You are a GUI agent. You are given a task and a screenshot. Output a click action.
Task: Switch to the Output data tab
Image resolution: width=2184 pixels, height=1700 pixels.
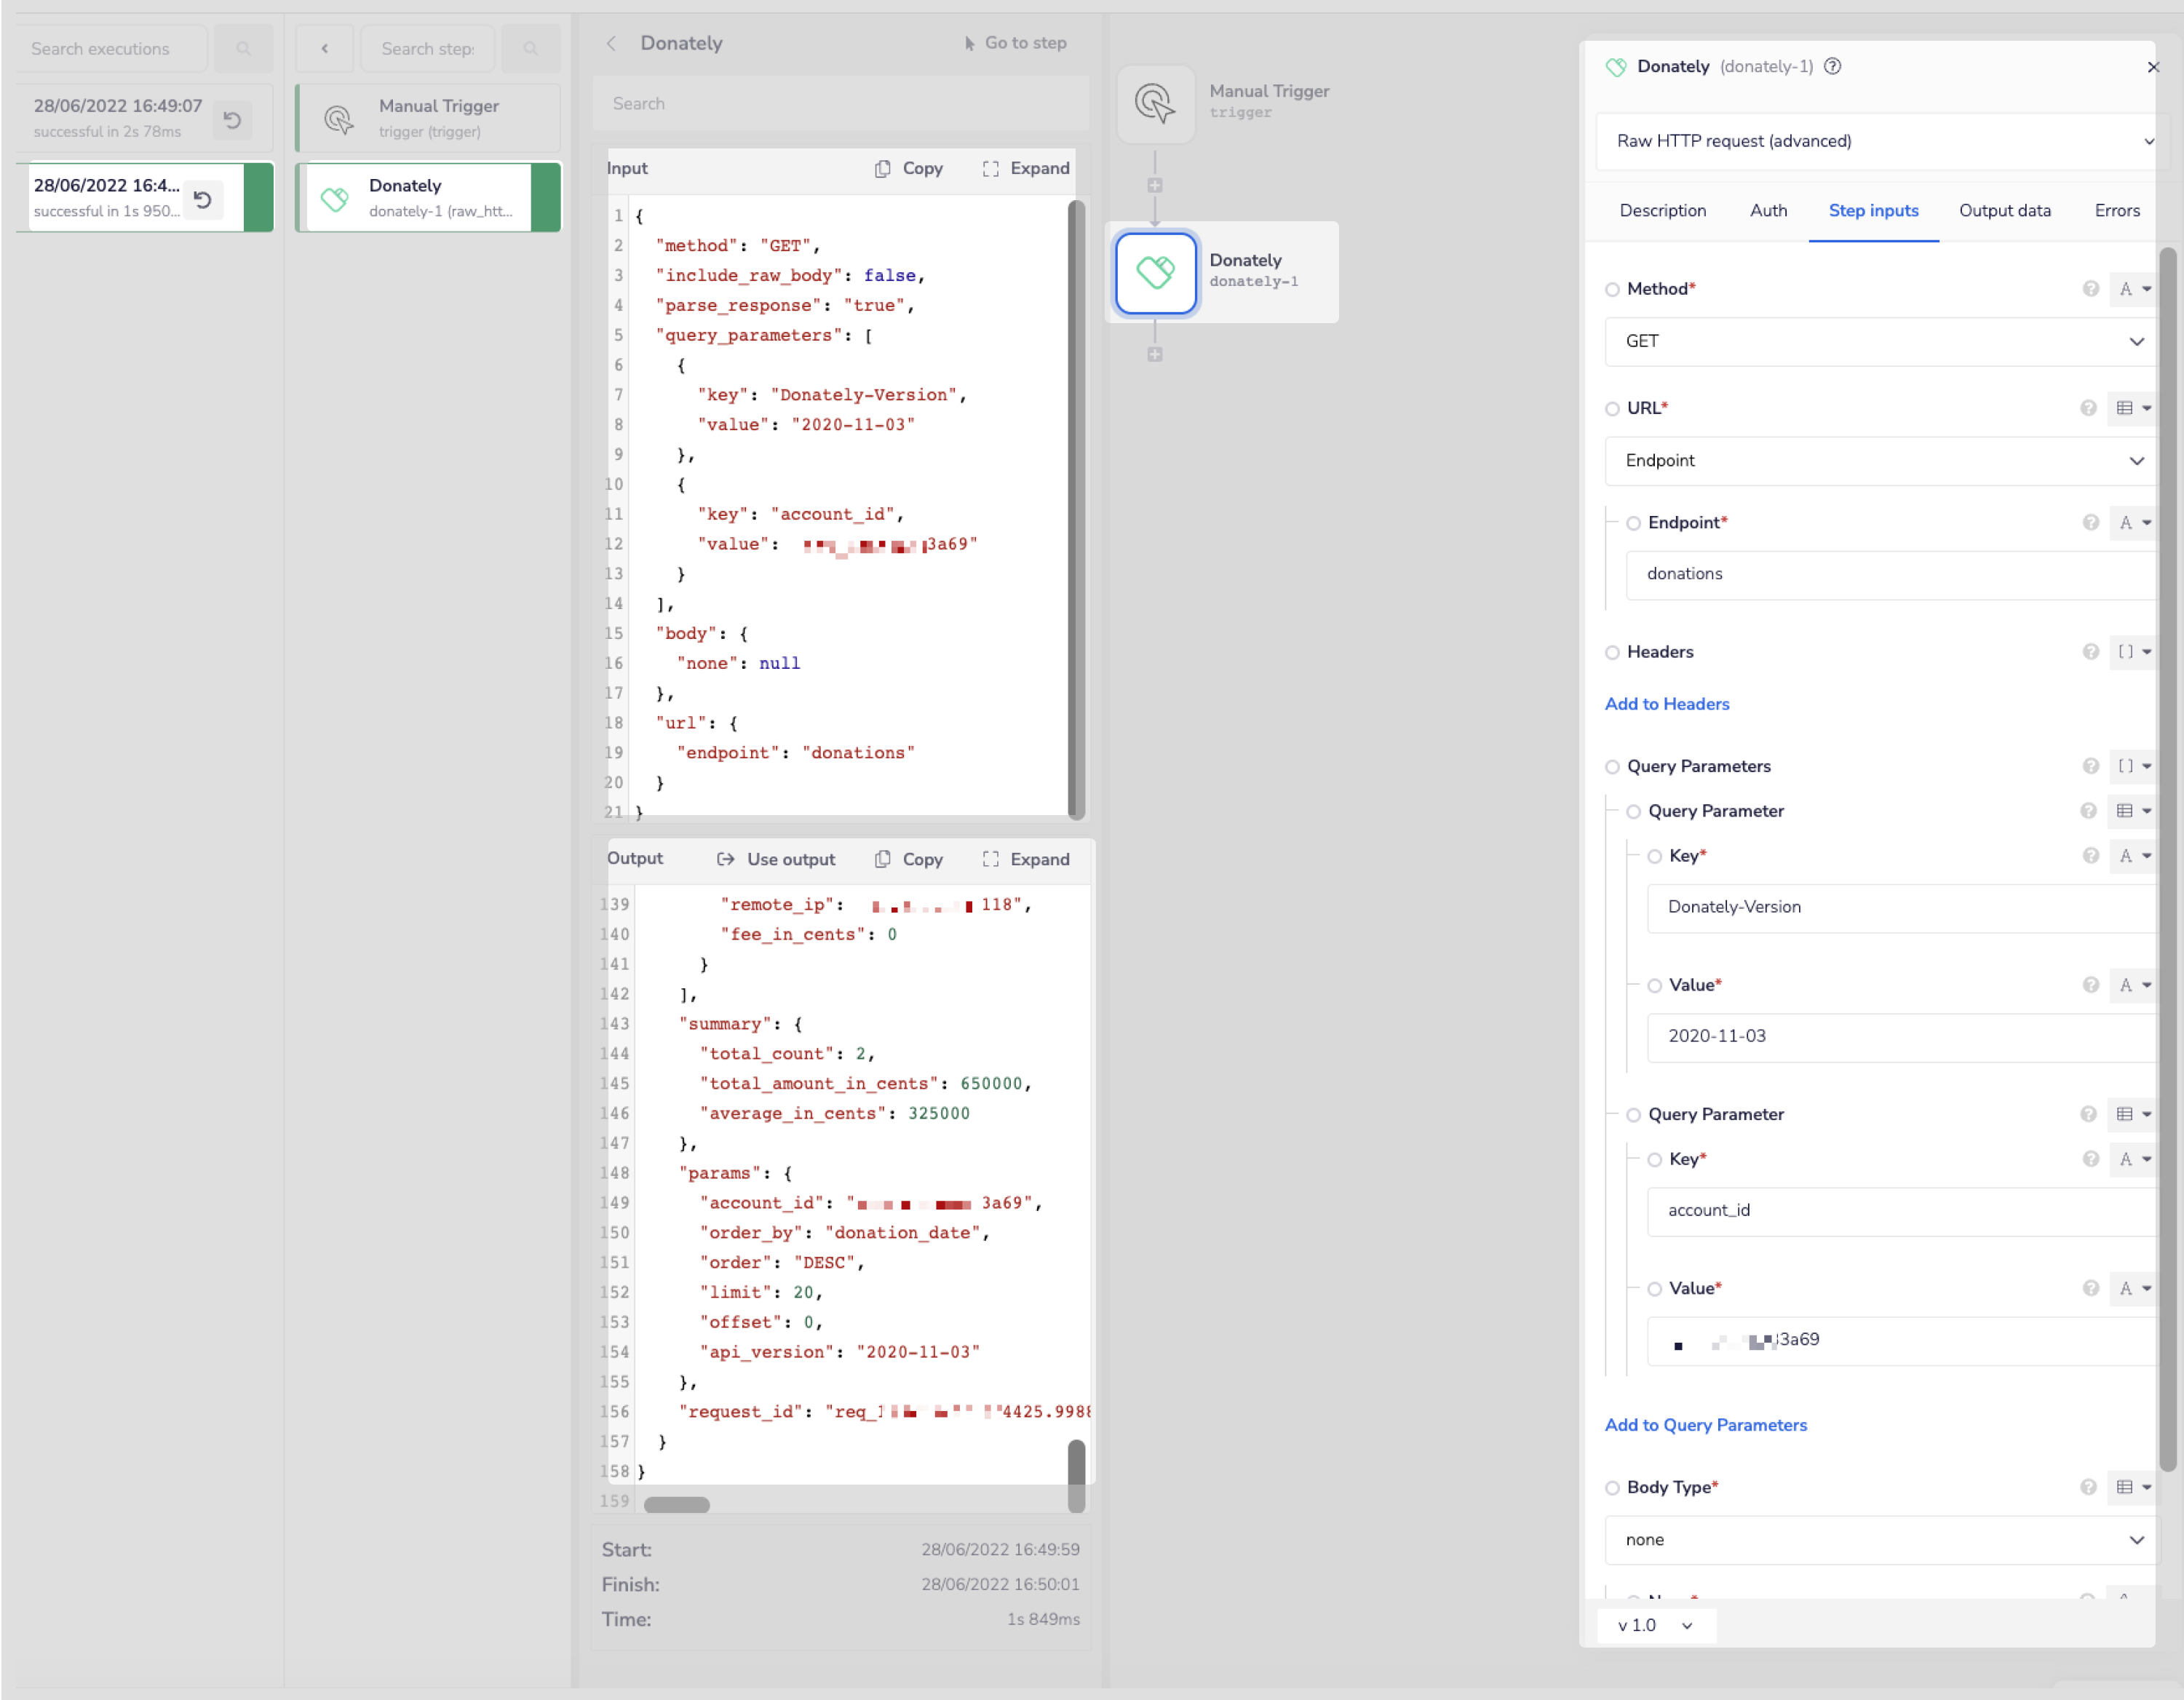(2004, 211)
